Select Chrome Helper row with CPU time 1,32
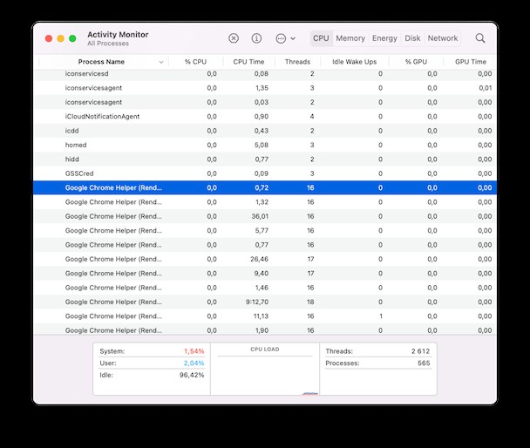 coord(265,202)
